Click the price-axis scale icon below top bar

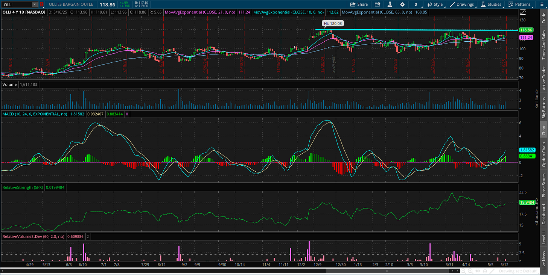pos(523,12)
